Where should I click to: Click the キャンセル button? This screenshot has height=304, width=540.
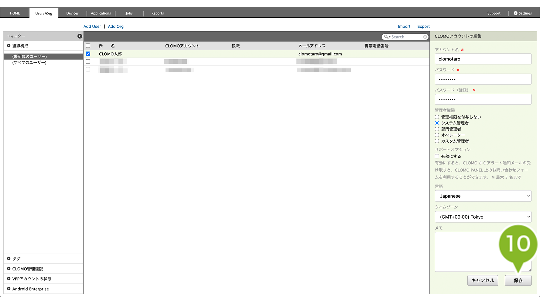coord(483,280)
